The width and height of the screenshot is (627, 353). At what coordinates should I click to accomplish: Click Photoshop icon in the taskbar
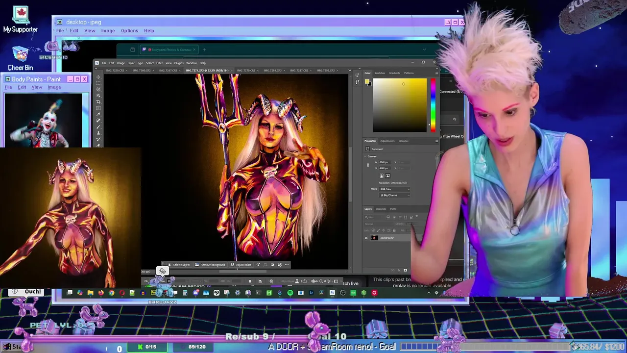(332, 293)
